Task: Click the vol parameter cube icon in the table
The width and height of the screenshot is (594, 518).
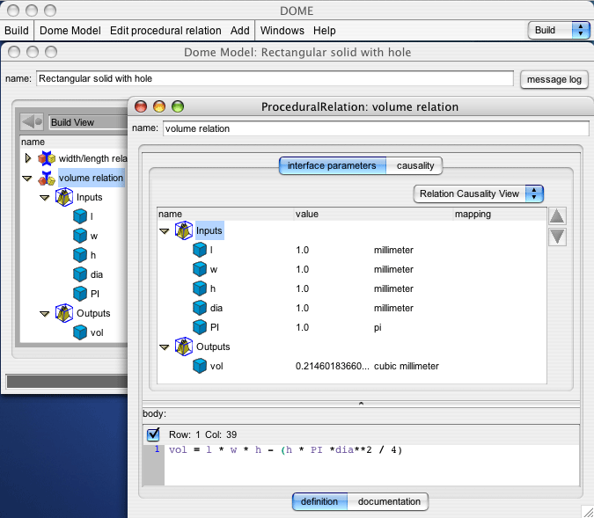Action: (x=200, y=366)
